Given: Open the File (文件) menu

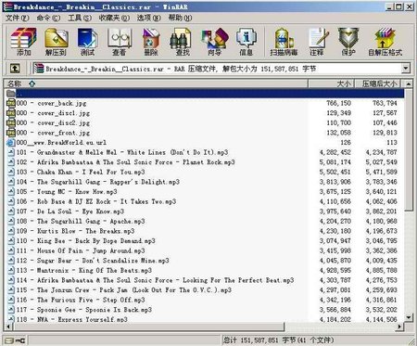Looking at the screenshot, I should click(x=18, y=18).
